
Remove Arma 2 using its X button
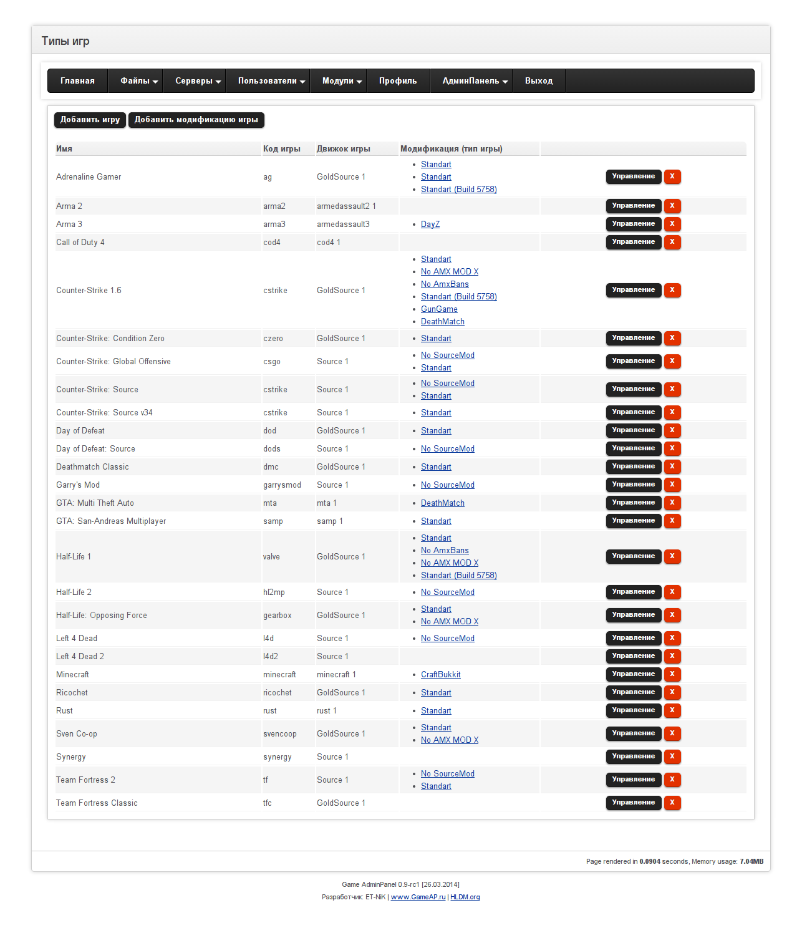[x=672, y=206]
